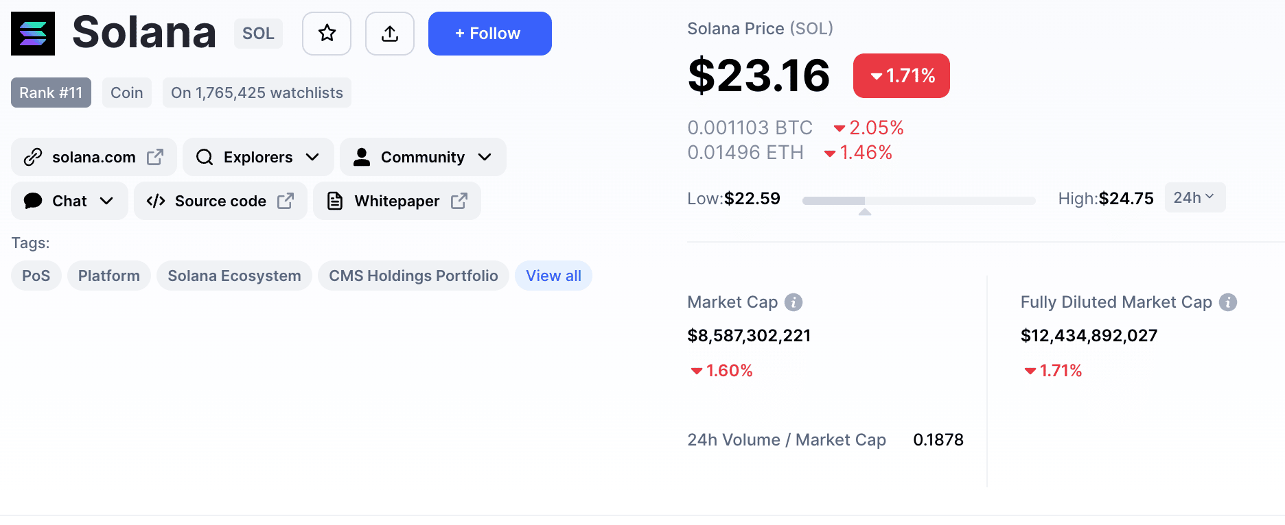The height and width of the screenshot is (525, 1285).
Task: Click the Solana logo icon
Action: (x=33, y=34)
